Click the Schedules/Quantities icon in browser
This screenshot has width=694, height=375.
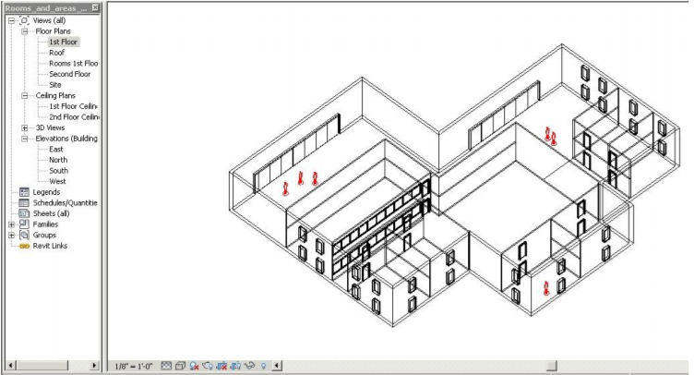pyautogui.click(x=24, y=202)
